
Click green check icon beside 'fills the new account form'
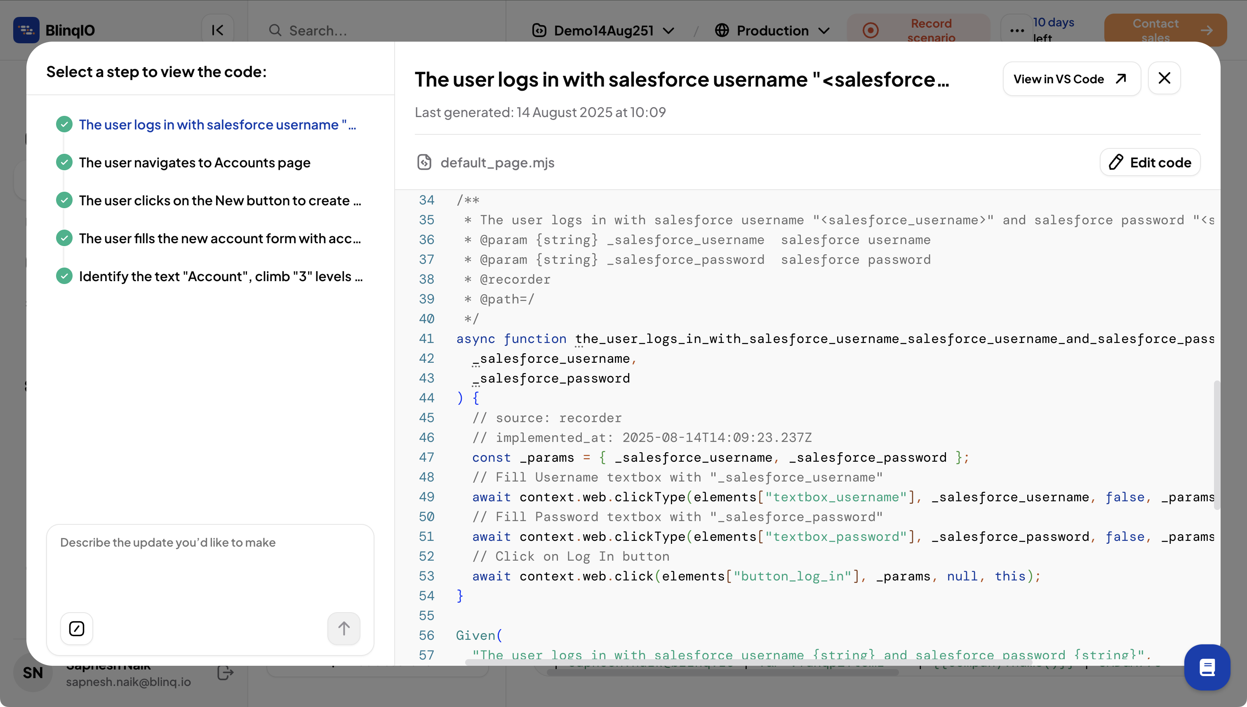tap(64, 238)
